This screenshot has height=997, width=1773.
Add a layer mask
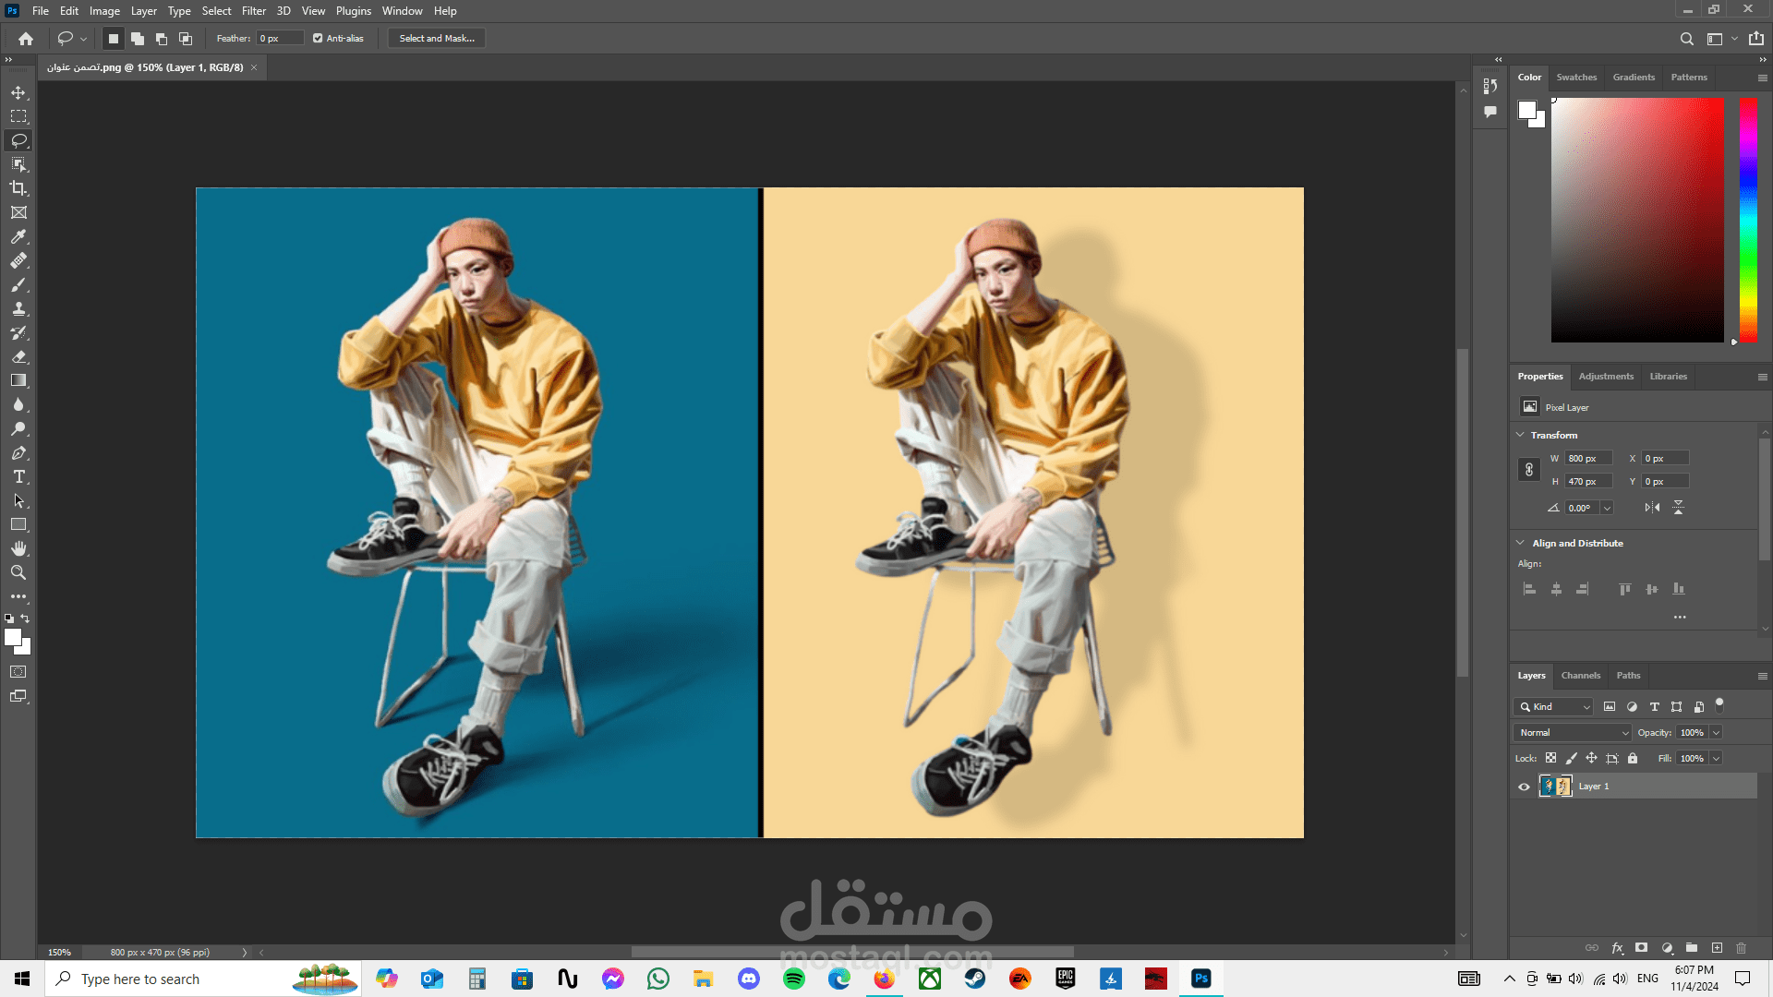1641,948
